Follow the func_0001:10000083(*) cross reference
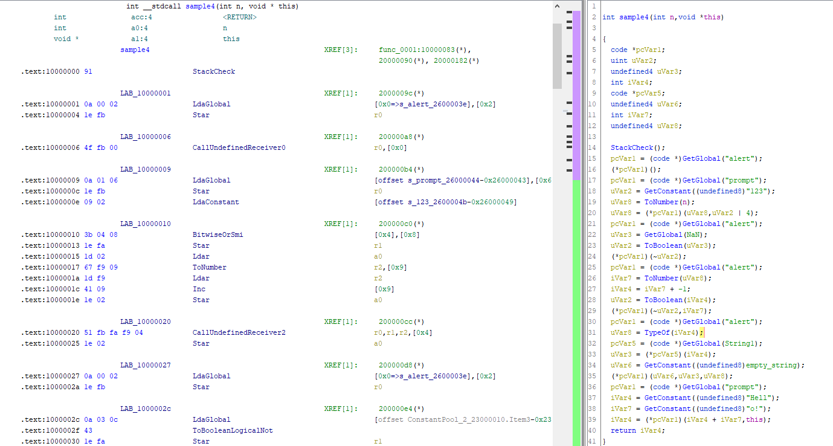This screenshot has height=446, width=833. [425, 50]
